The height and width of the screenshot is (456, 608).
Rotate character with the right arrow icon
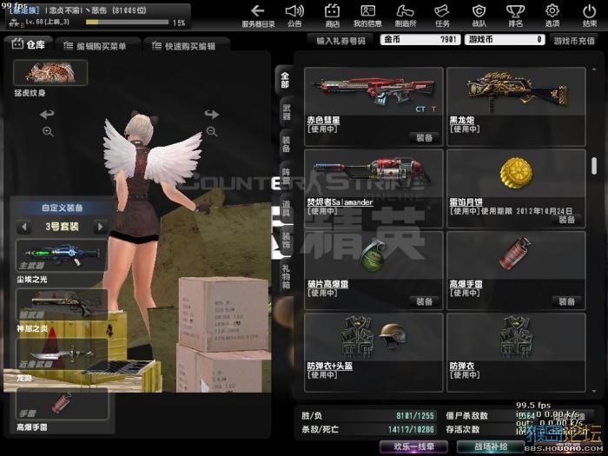point(212,115)
